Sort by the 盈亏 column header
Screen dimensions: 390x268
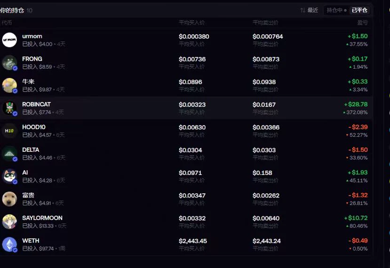click(362, 23)
